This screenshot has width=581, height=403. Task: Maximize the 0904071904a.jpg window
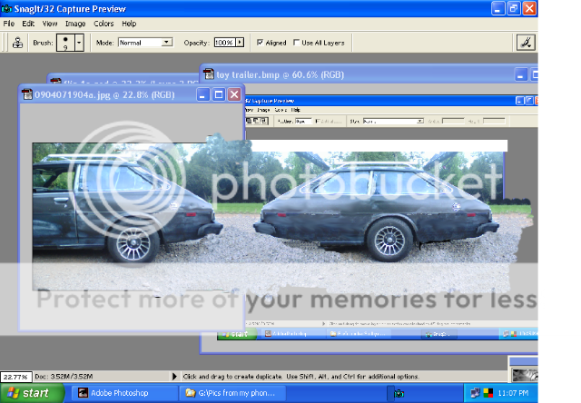click(x=219, y=94)
